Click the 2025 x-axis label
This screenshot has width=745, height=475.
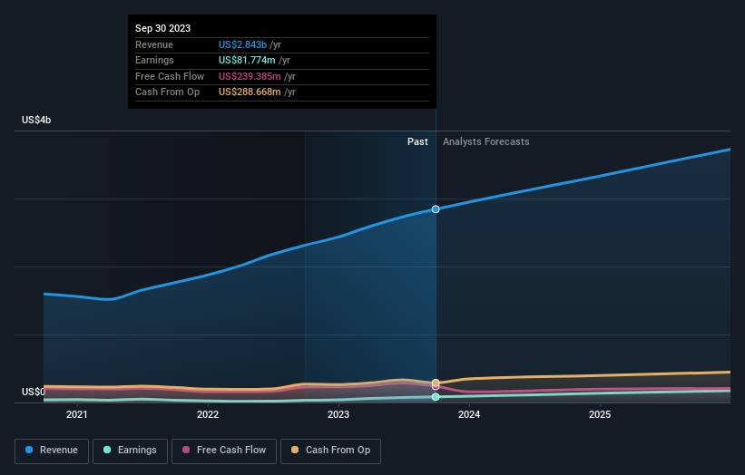point(600,414)
